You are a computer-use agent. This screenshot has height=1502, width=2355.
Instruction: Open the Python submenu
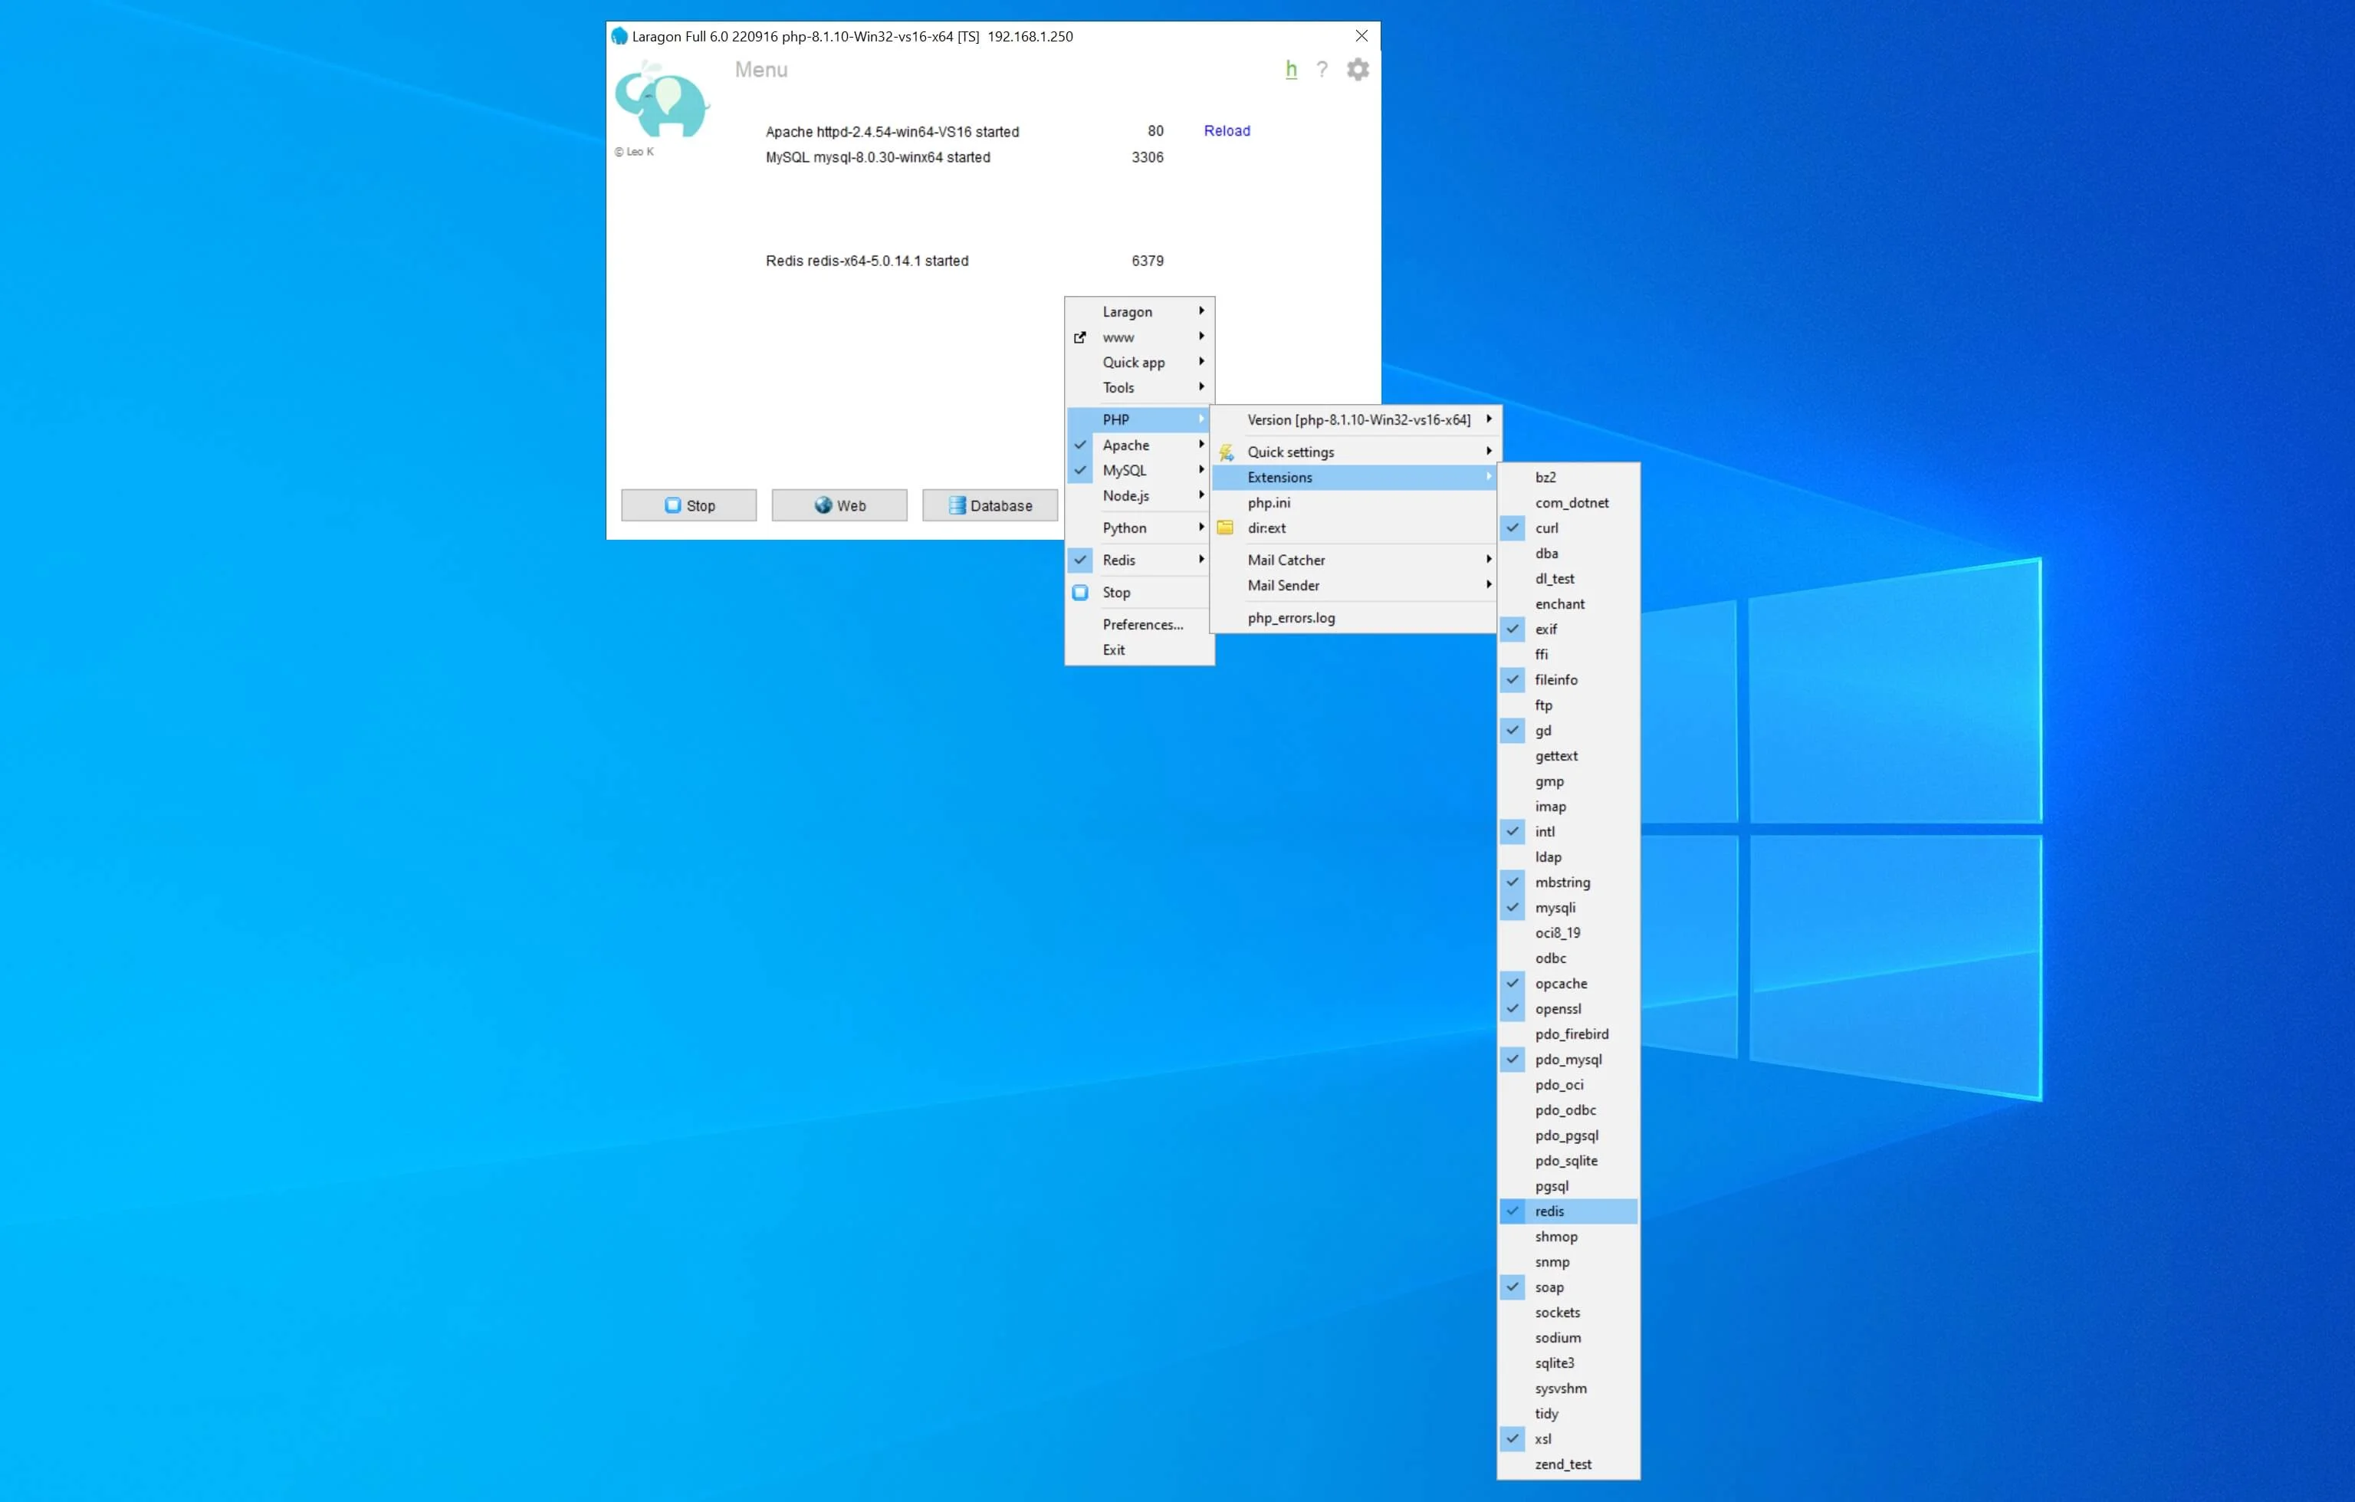pos(1139,528)
